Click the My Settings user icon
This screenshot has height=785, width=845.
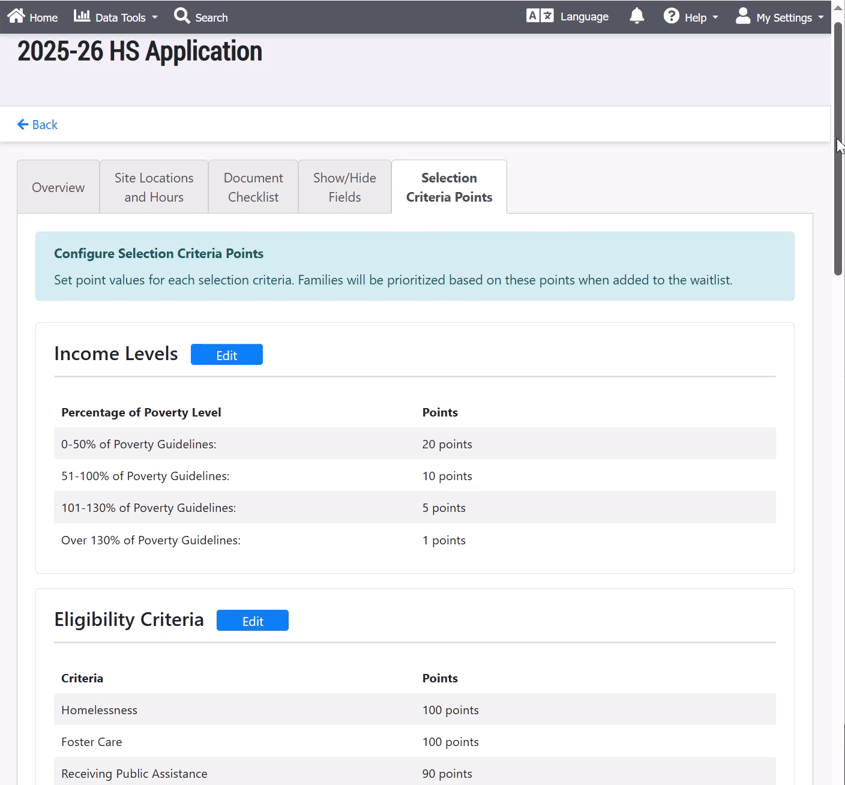tap(743, 16)
